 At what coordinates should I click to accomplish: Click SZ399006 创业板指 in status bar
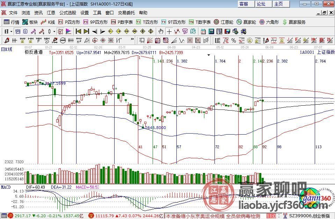click(x=309, y=216)
